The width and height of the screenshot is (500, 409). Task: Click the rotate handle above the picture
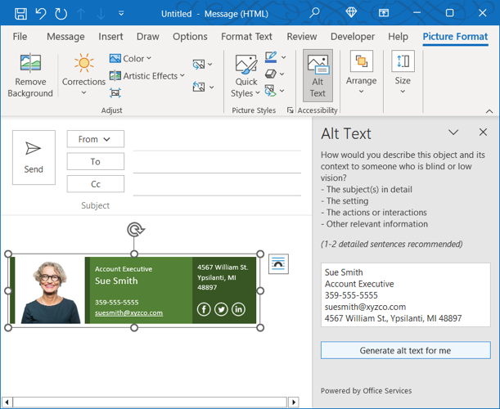point(135,230)
